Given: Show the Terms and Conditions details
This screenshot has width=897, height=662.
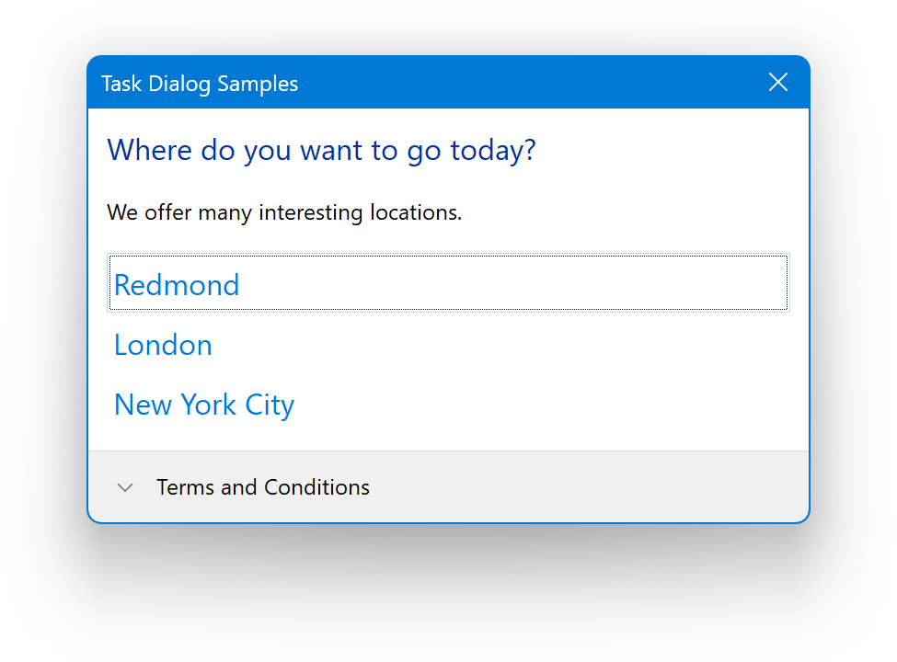Looking at the screenshot, I should coord(126,487).
